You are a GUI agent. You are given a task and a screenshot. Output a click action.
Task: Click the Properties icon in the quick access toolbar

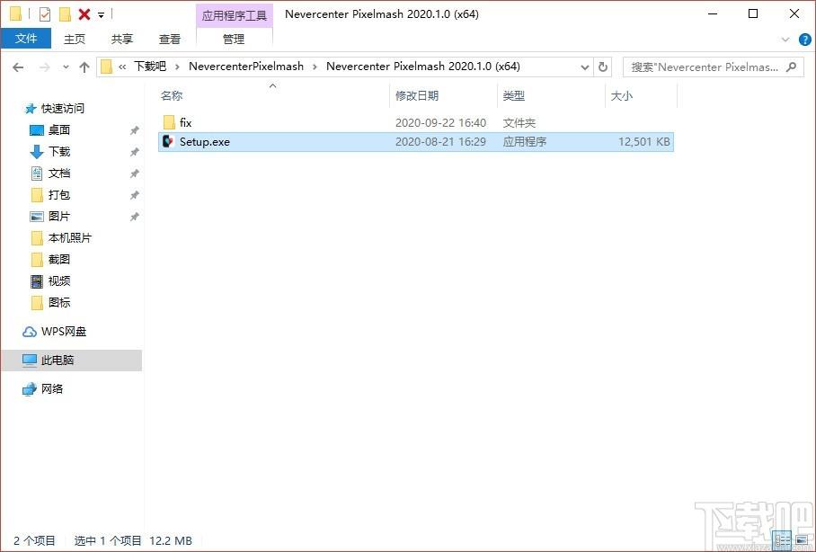coord(45,14)
